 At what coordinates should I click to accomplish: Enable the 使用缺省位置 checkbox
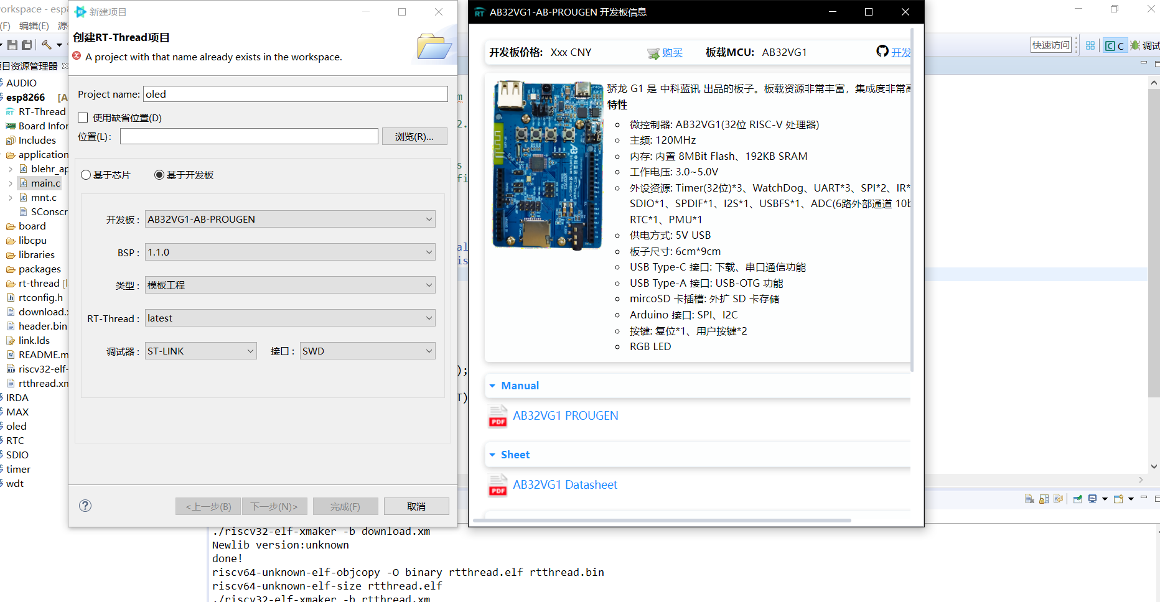[x=82, y=117]
